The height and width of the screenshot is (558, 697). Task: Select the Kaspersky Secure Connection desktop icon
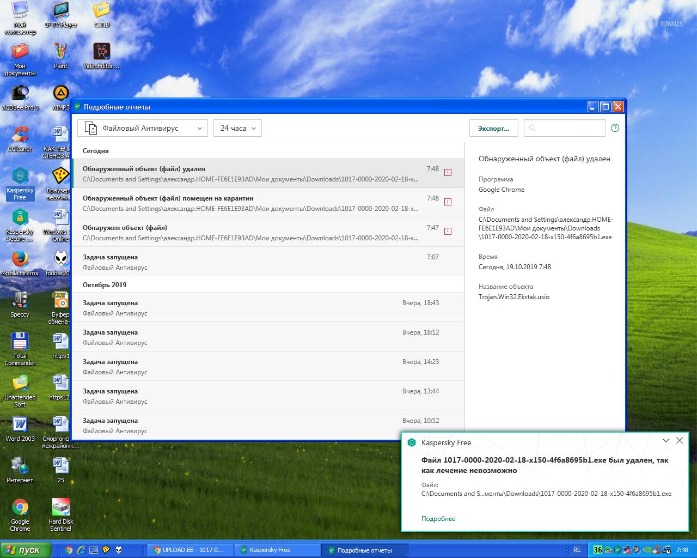point(20,225)
